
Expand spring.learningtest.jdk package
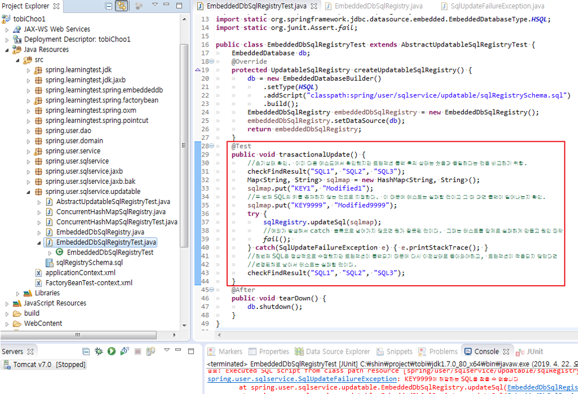point(29,70)
